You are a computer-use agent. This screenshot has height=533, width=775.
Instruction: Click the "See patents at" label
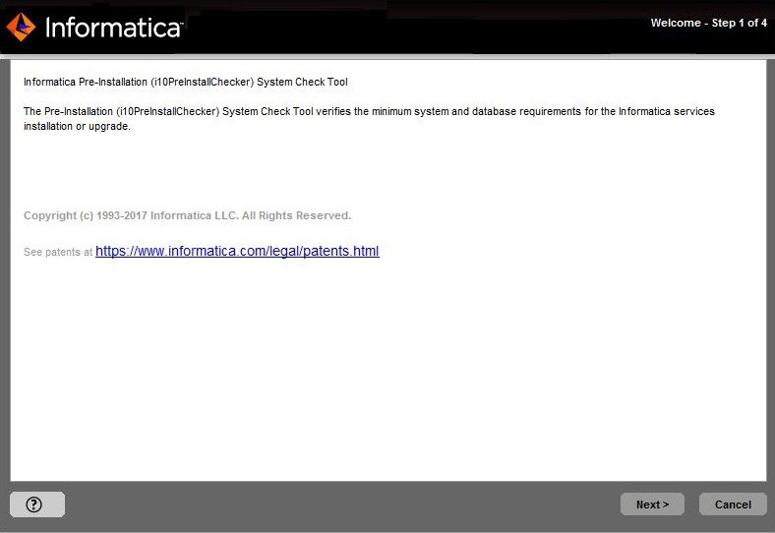point(58,252)
